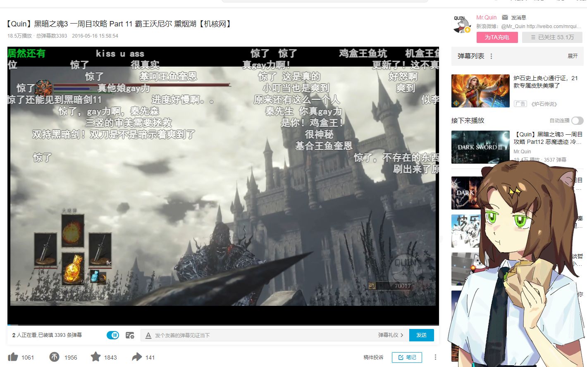Send the danmaku with 发送 button
This screenshot has width=587, height=367.
[421, 335]
